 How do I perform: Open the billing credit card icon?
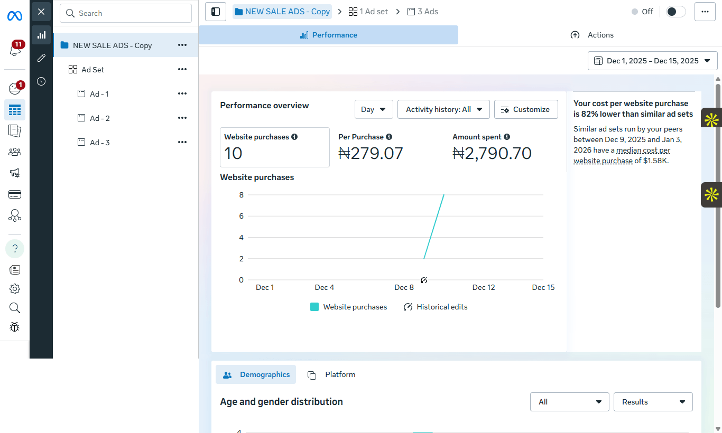(x=15, y=194)
